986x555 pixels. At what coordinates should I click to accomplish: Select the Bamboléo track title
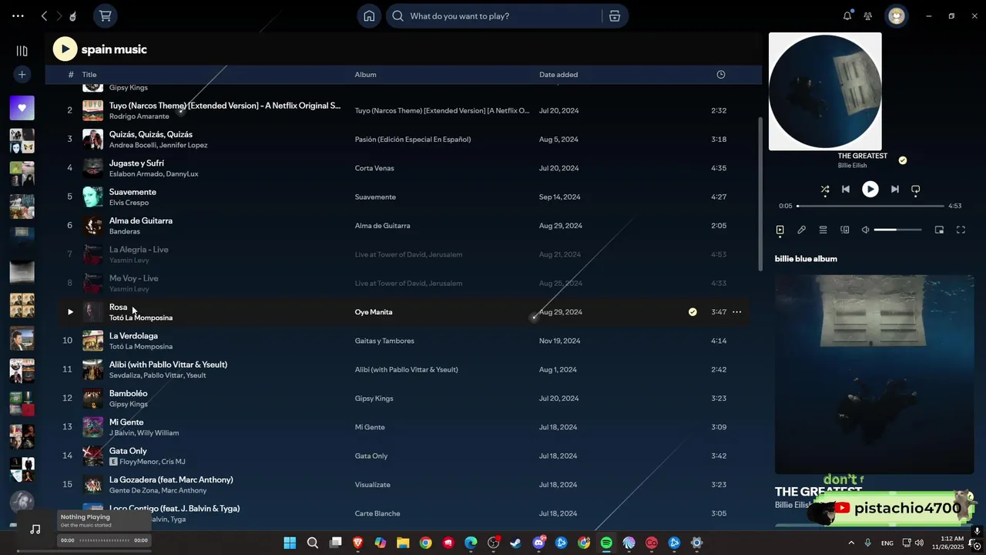[128, 393]
